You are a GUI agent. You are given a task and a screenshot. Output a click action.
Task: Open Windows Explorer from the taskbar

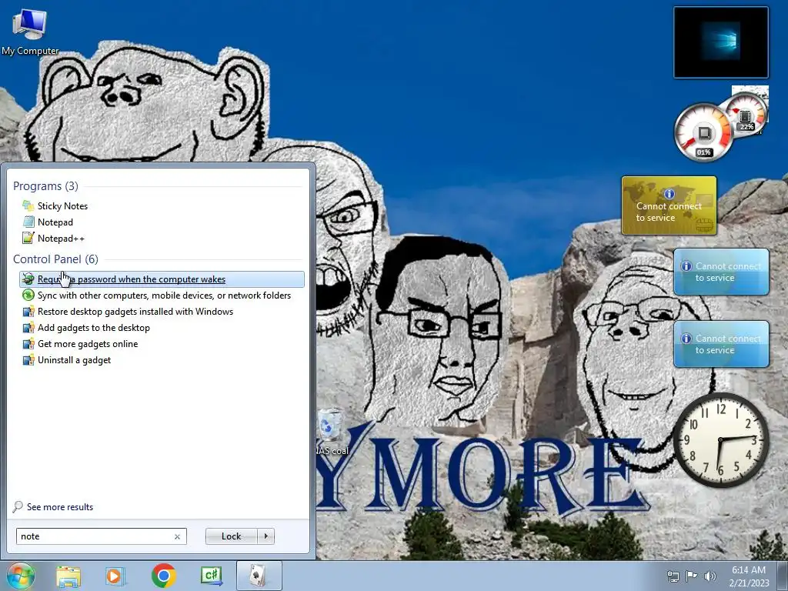pyautogui.click(x=68, y=577)
